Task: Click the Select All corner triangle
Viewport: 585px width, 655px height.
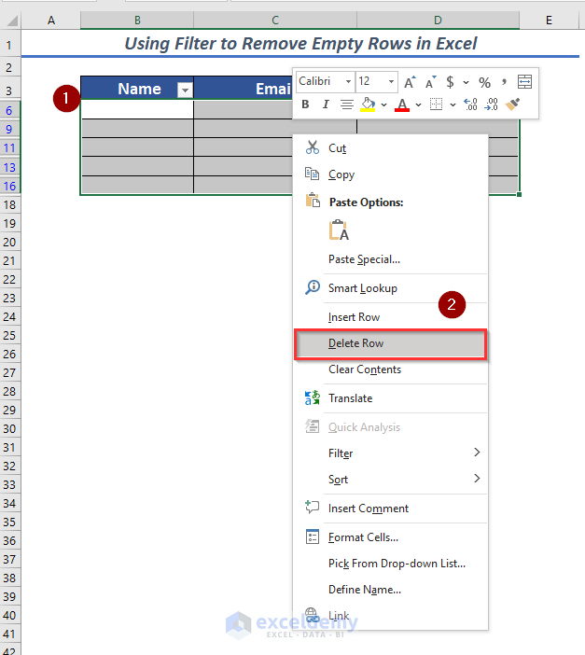Action: (11, 21)
